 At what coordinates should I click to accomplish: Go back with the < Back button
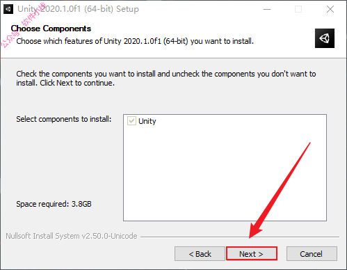[200, 254]
